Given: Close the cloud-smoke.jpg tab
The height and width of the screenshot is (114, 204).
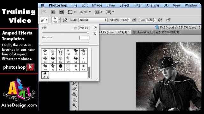Looking at the screenshot, I should coord(134,32).
